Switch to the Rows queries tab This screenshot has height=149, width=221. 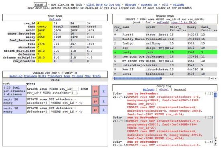(x=67, y=76)
